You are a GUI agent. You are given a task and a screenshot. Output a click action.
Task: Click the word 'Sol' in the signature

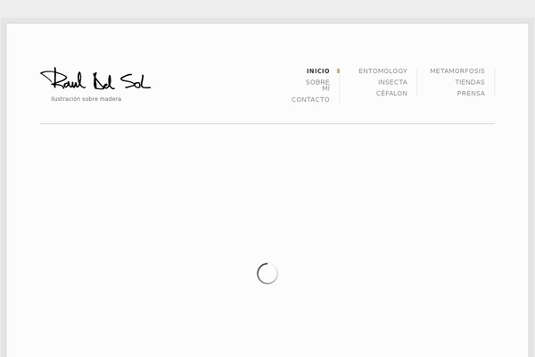click(136, 81)
